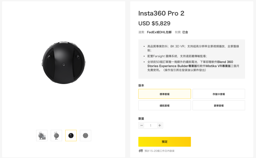Choose the 存儲卡套餐 version option
Screen dimensions: 256x158
point(219,94)
